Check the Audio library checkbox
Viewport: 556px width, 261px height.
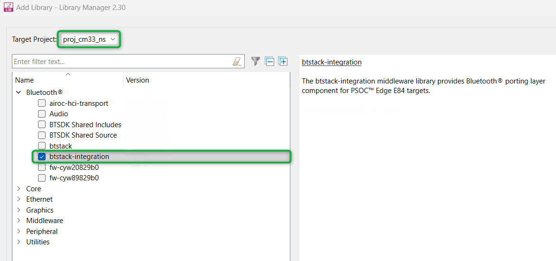(42, 114)
